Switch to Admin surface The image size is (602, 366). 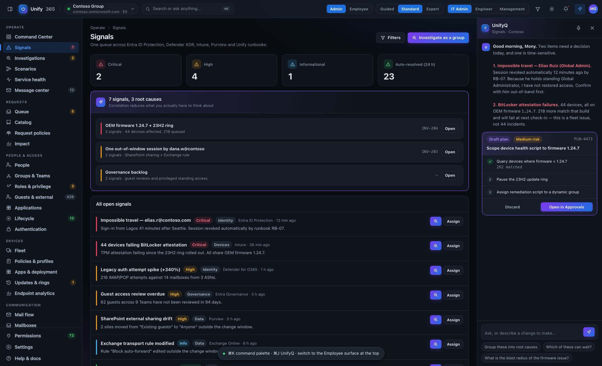tap(336, 9)
